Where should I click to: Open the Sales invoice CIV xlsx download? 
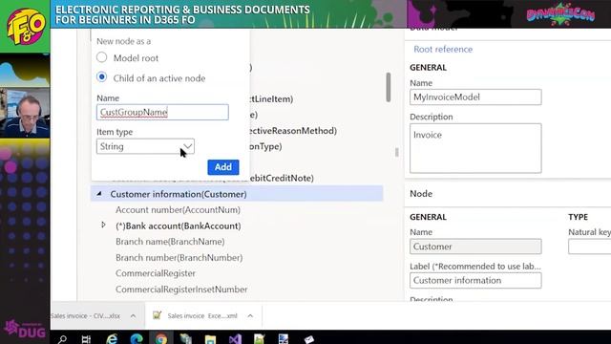click(85, 316)
